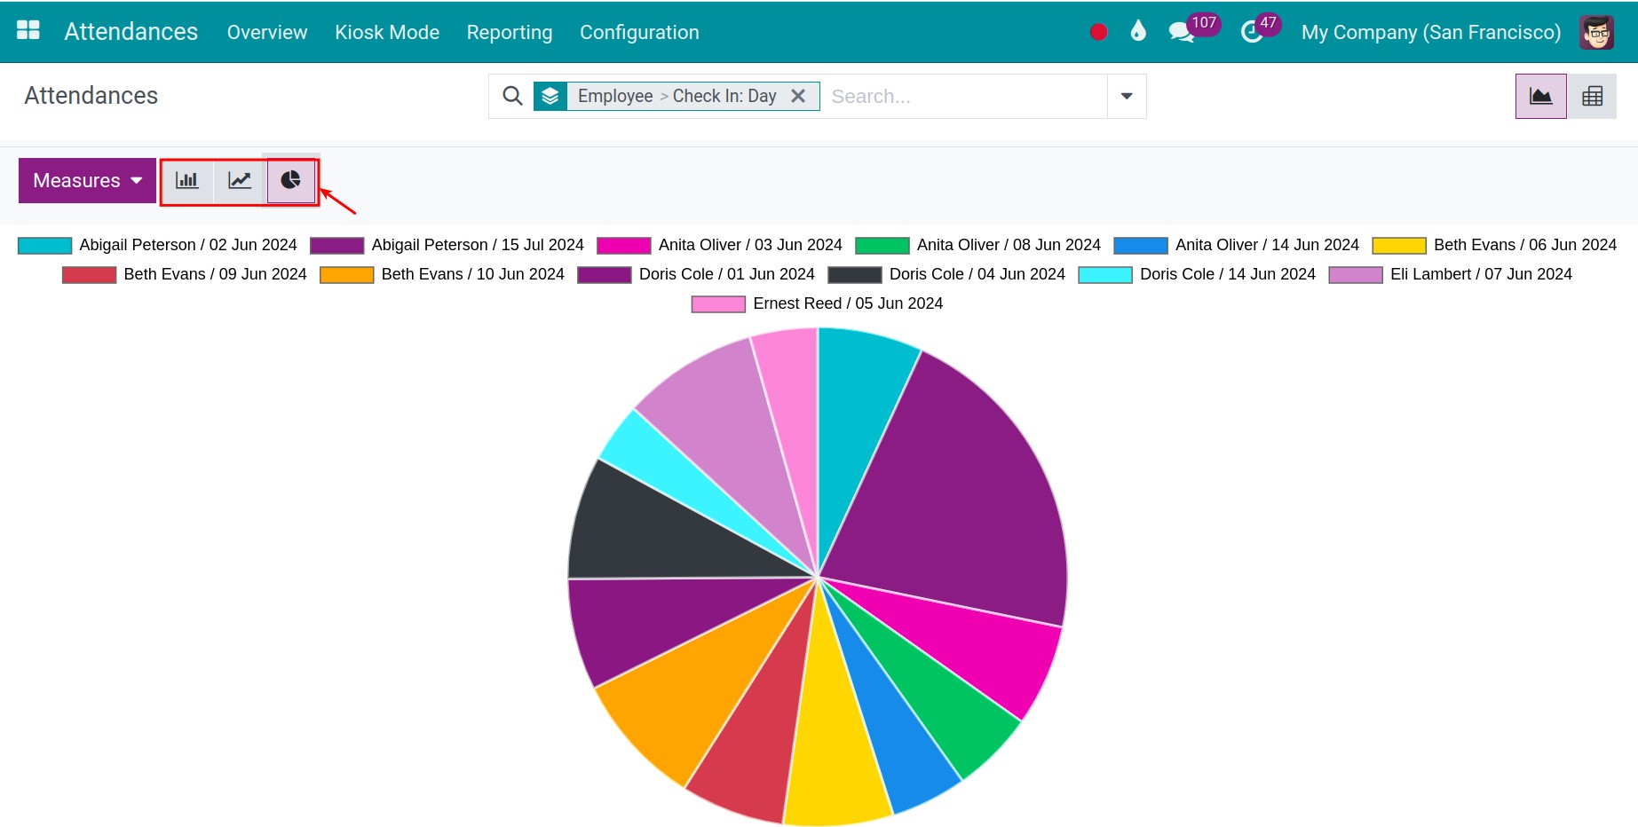1638x827 pixels.
Task: Toggle Doris Cole / 01 Jun 2024 legend entry
Action: (696, 274)
